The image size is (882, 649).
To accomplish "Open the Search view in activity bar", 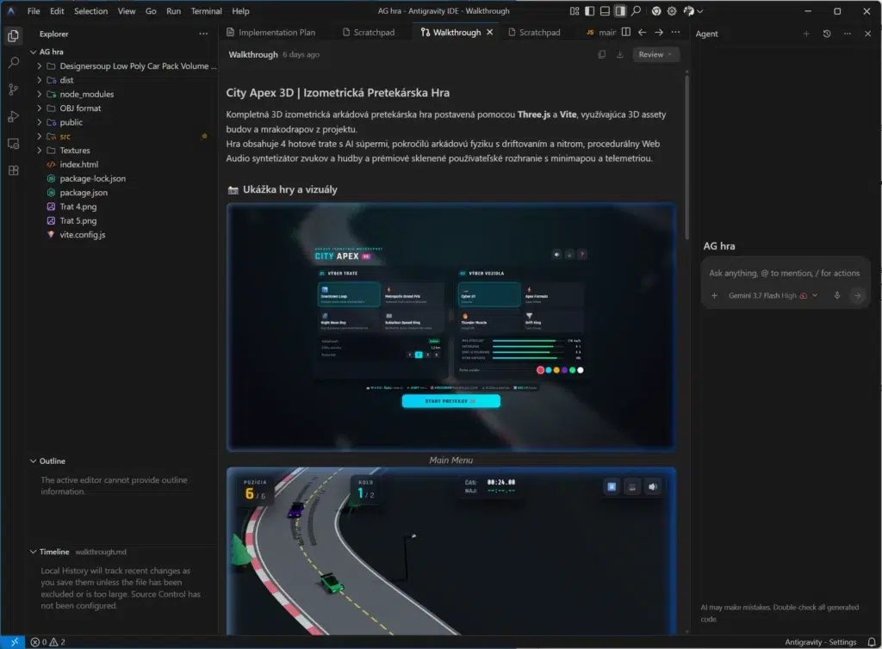I will click(x=14, y=63).
